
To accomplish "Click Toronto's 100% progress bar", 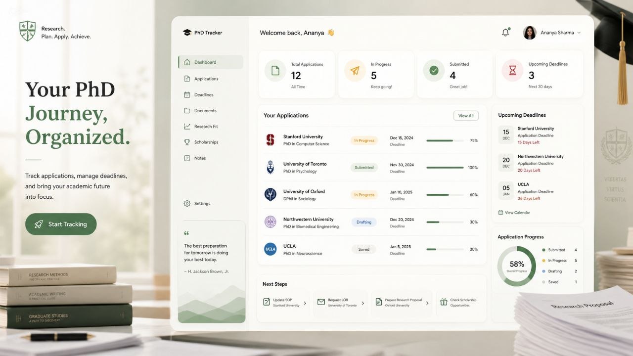I will (x=445, y=168).
